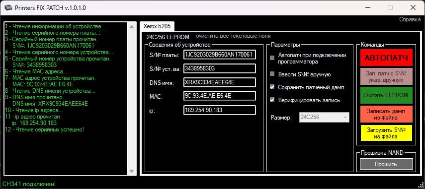Click the Прошить NAND button
Image resolution: width=425 pixels, height=189 pixels.
386,164
